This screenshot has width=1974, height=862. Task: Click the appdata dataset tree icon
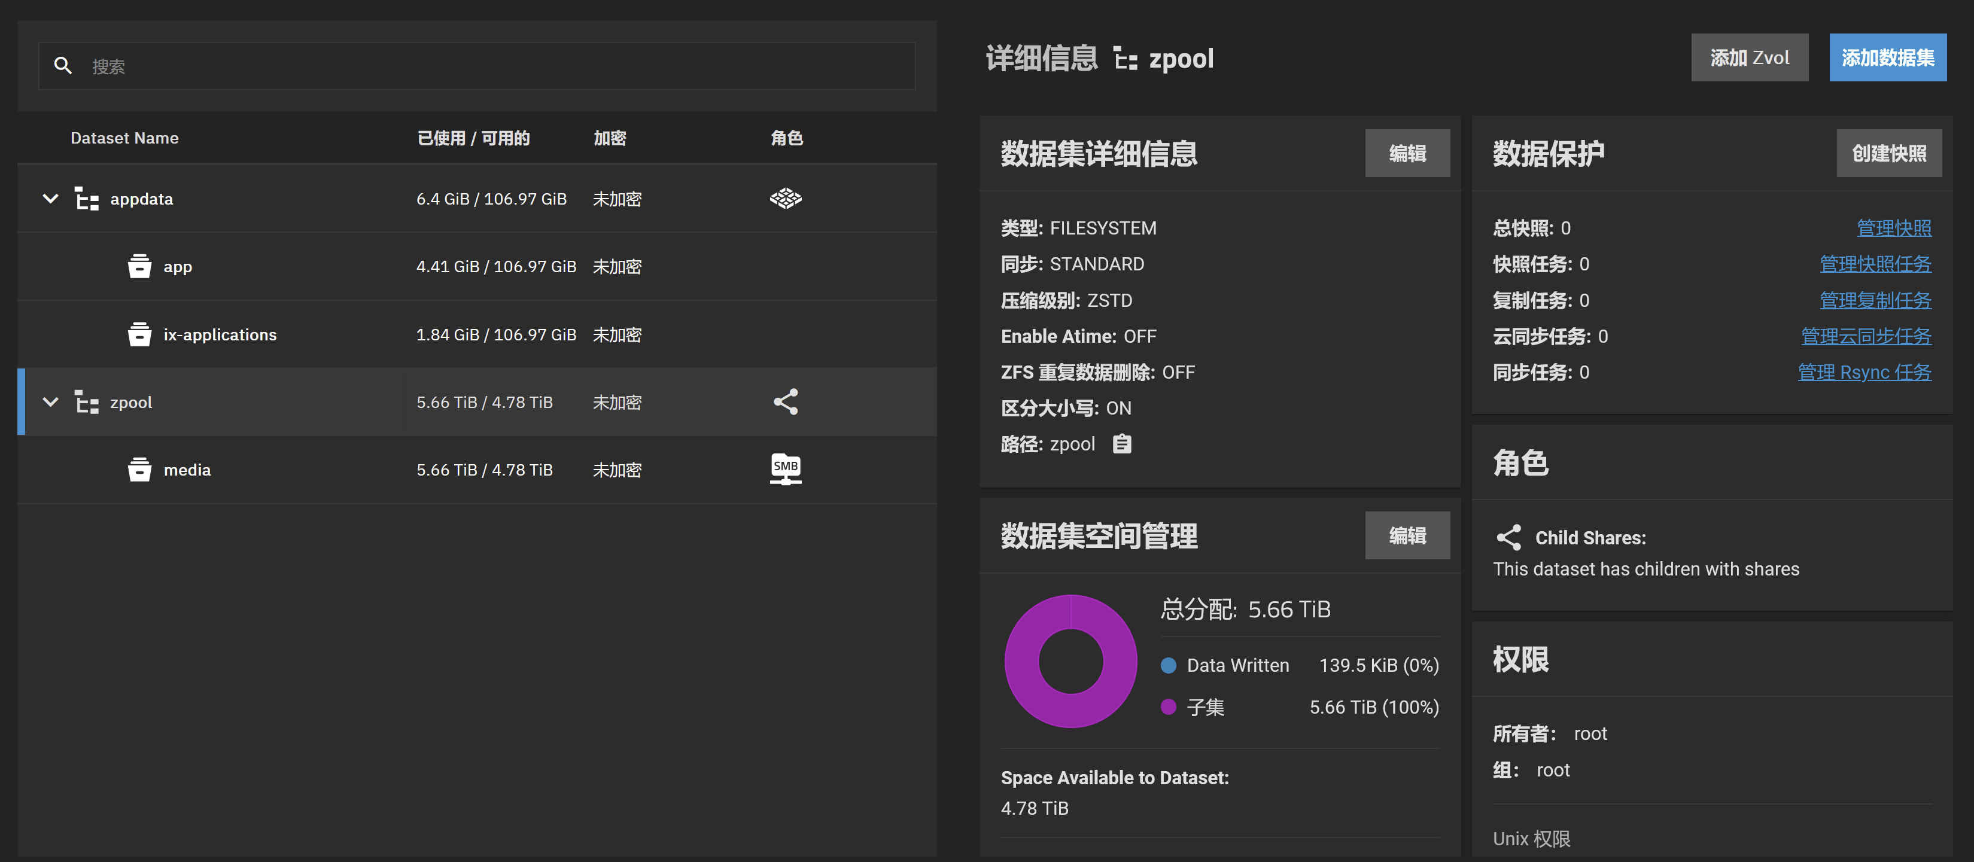pos(87,199)
